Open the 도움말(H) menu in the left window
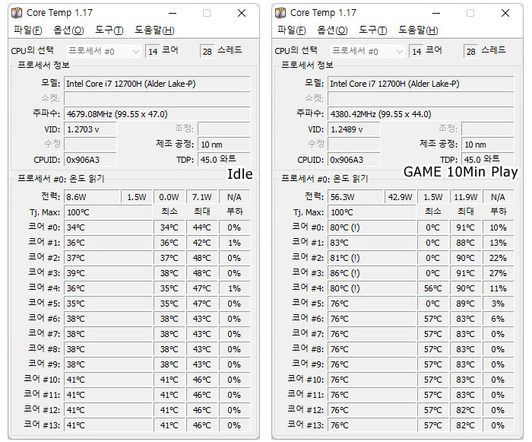Screen dimensions: 532x442 pos(154,30)
